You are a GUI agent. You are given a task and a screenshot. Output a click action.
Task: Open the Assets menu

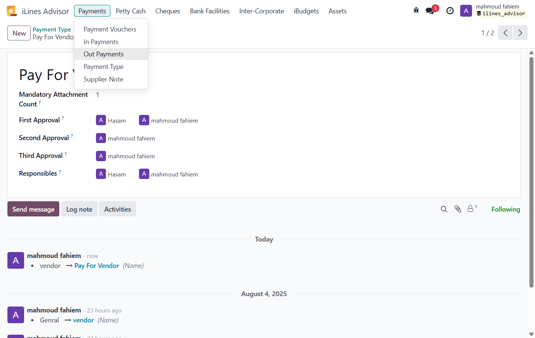(x=338, y=11)
